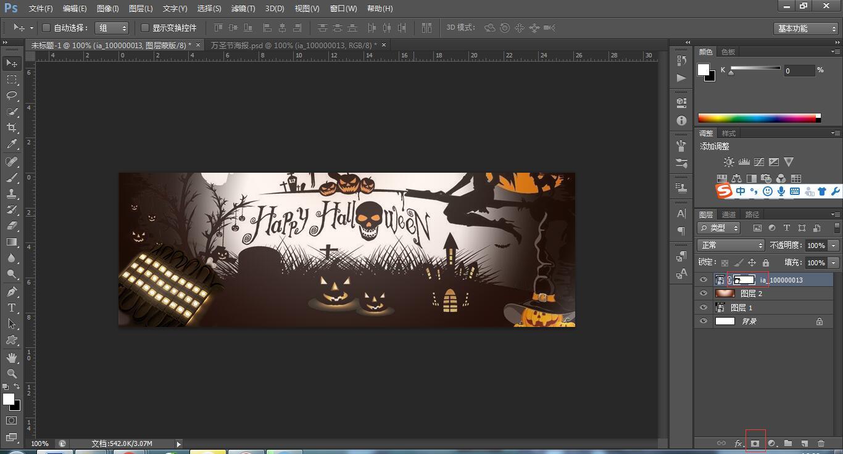
Task: Open the 基本功能 workspace dropdown
Action: (x=806, y=28)
